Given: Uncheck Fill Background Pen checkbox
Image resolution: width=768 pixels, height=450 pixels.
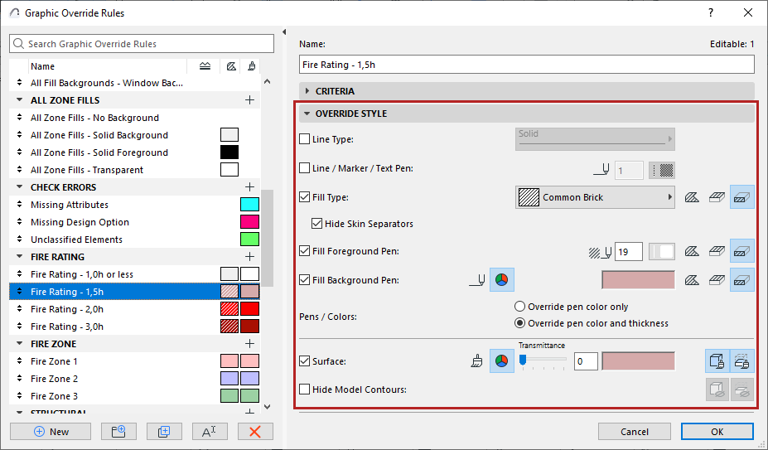Looking at the screenshot, I should tap(305, 280).
